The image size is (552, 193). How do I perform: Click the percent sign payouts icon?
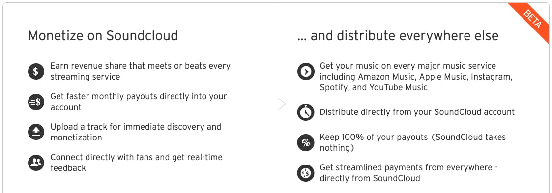pos(305,142)
